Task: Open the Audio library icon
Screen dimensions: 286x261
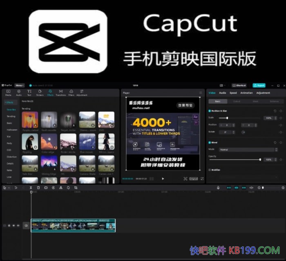Action: pyautogui.click(x=19, y=92)
